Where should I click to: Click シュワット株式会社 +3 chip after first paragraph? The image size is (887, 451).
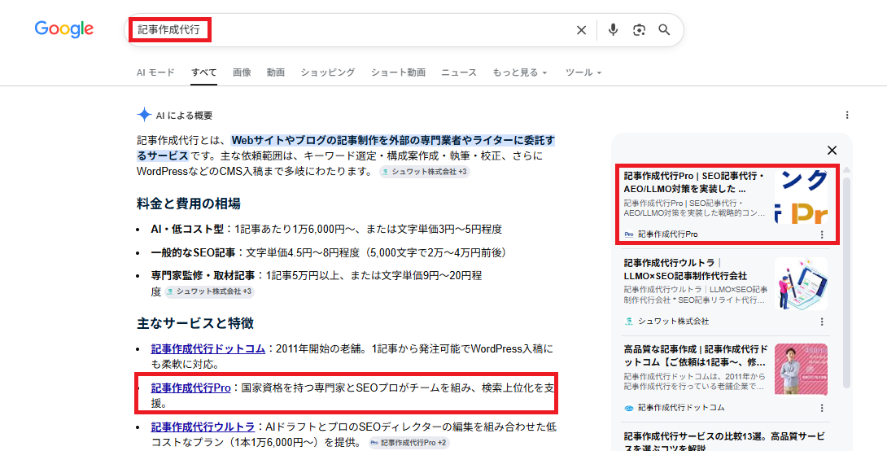[x=424, y=172]
